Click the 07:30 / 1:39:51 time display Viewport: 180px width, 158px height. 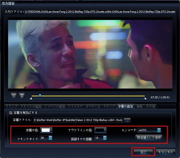tap(160, 97)
